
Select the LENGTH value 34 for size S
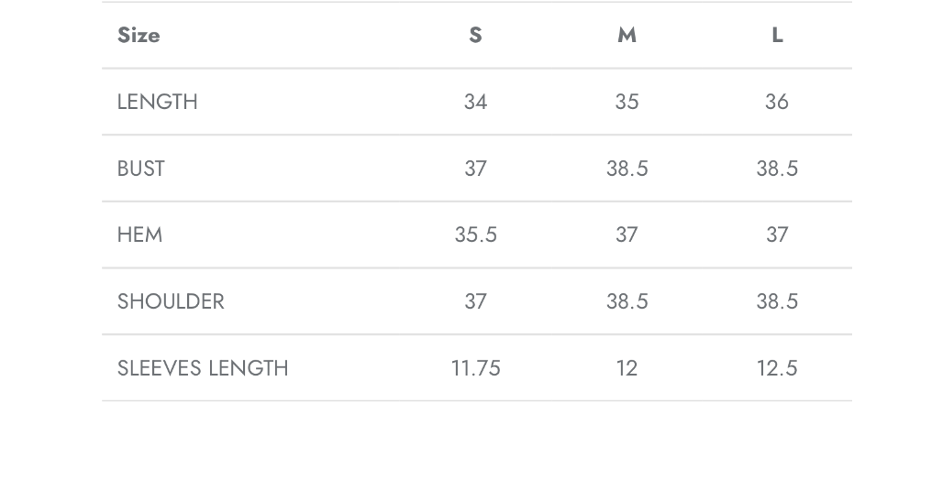click(475, 102)
